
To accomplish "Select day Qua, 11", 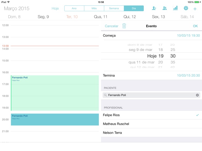I will click(x=101, y=17).
